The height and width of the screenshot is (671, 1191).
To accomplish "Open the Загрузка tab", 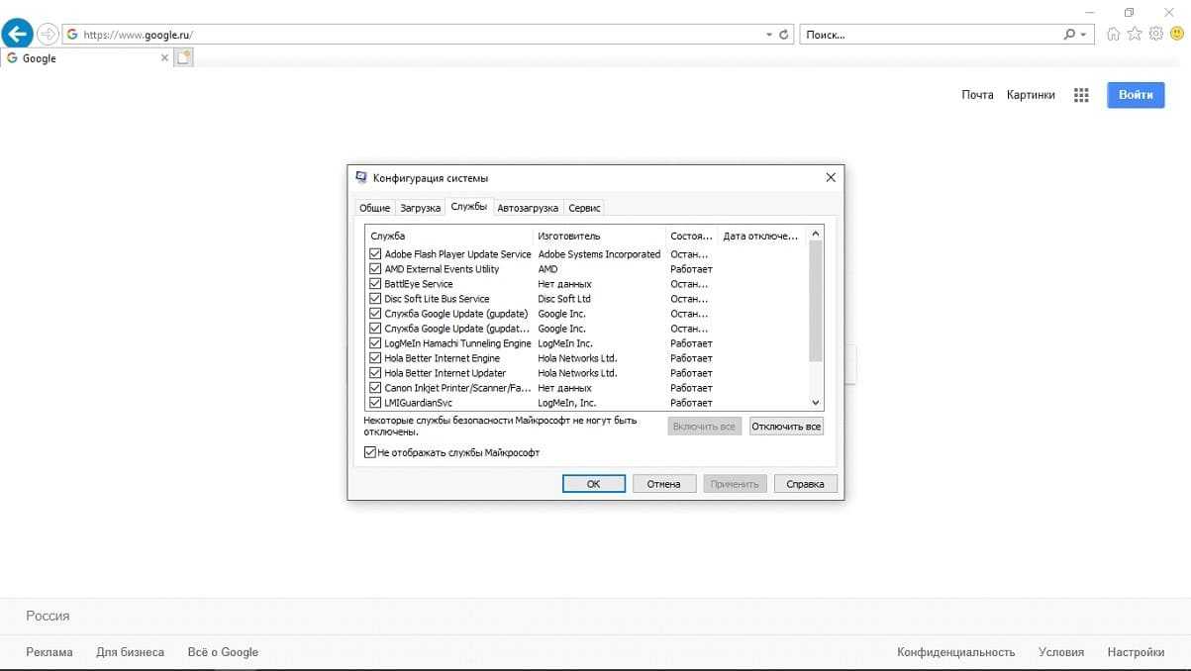I will [x=420, y=208].
